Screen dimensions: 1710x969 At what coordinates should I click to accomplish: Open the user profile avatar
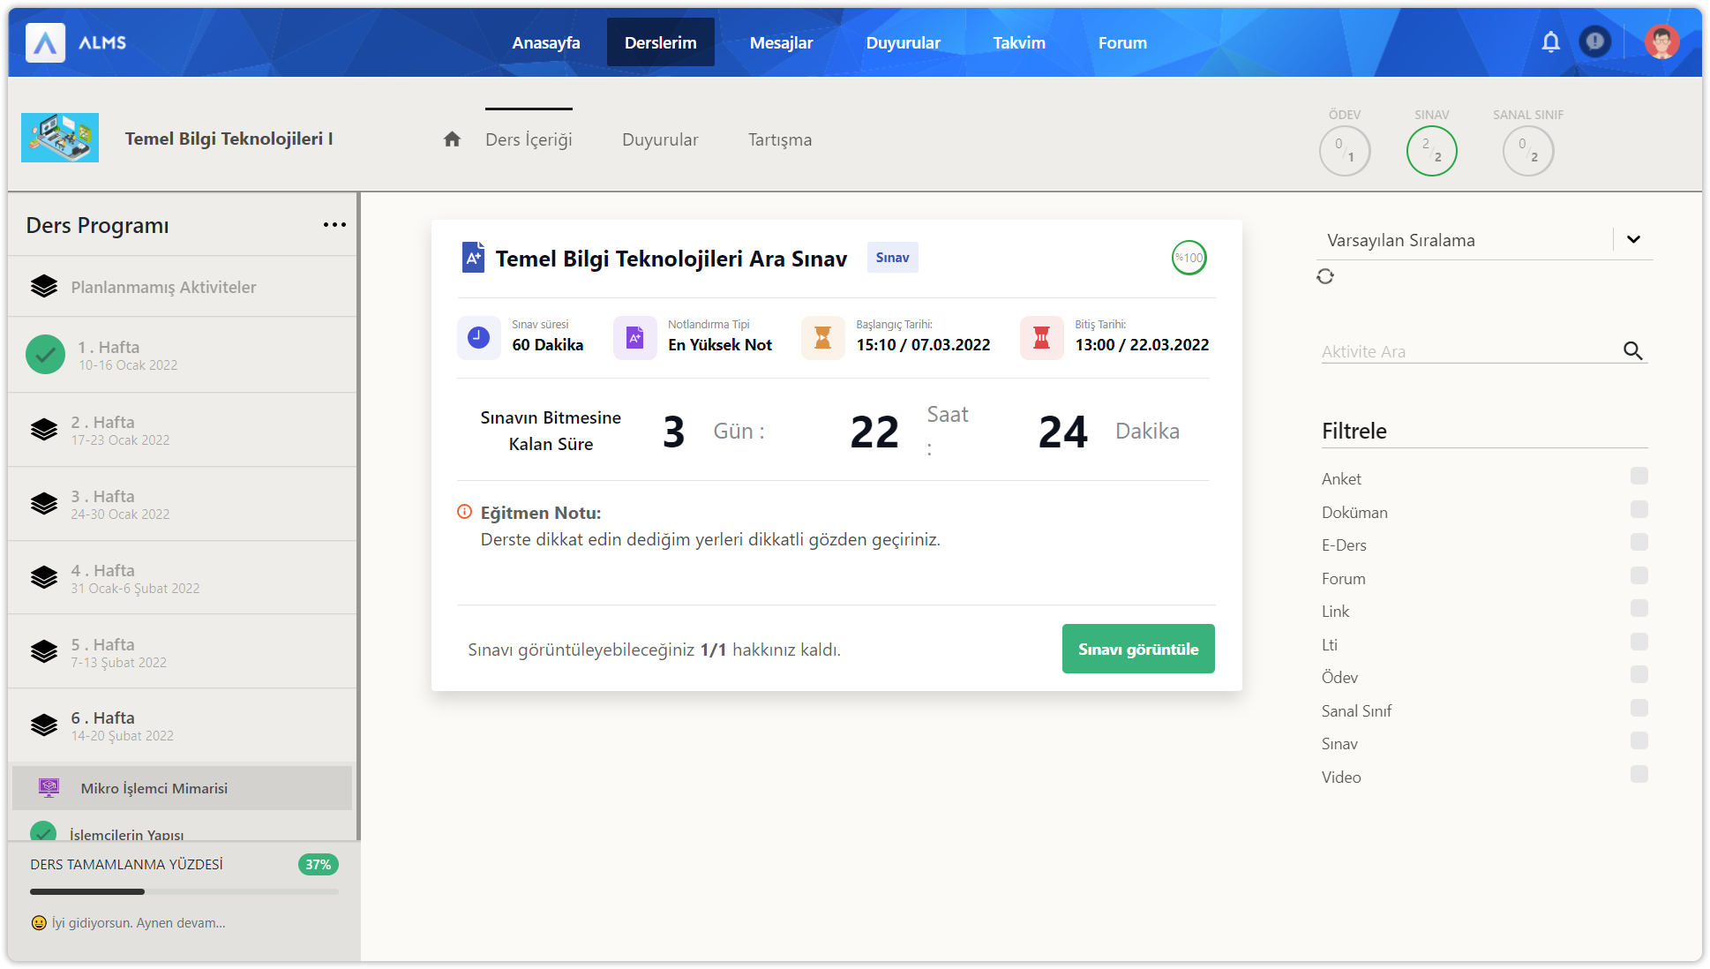(x=1661, y=41)
